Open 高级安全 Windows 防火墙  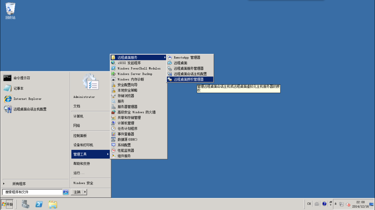pyautogui.click(x=139, y=112)
